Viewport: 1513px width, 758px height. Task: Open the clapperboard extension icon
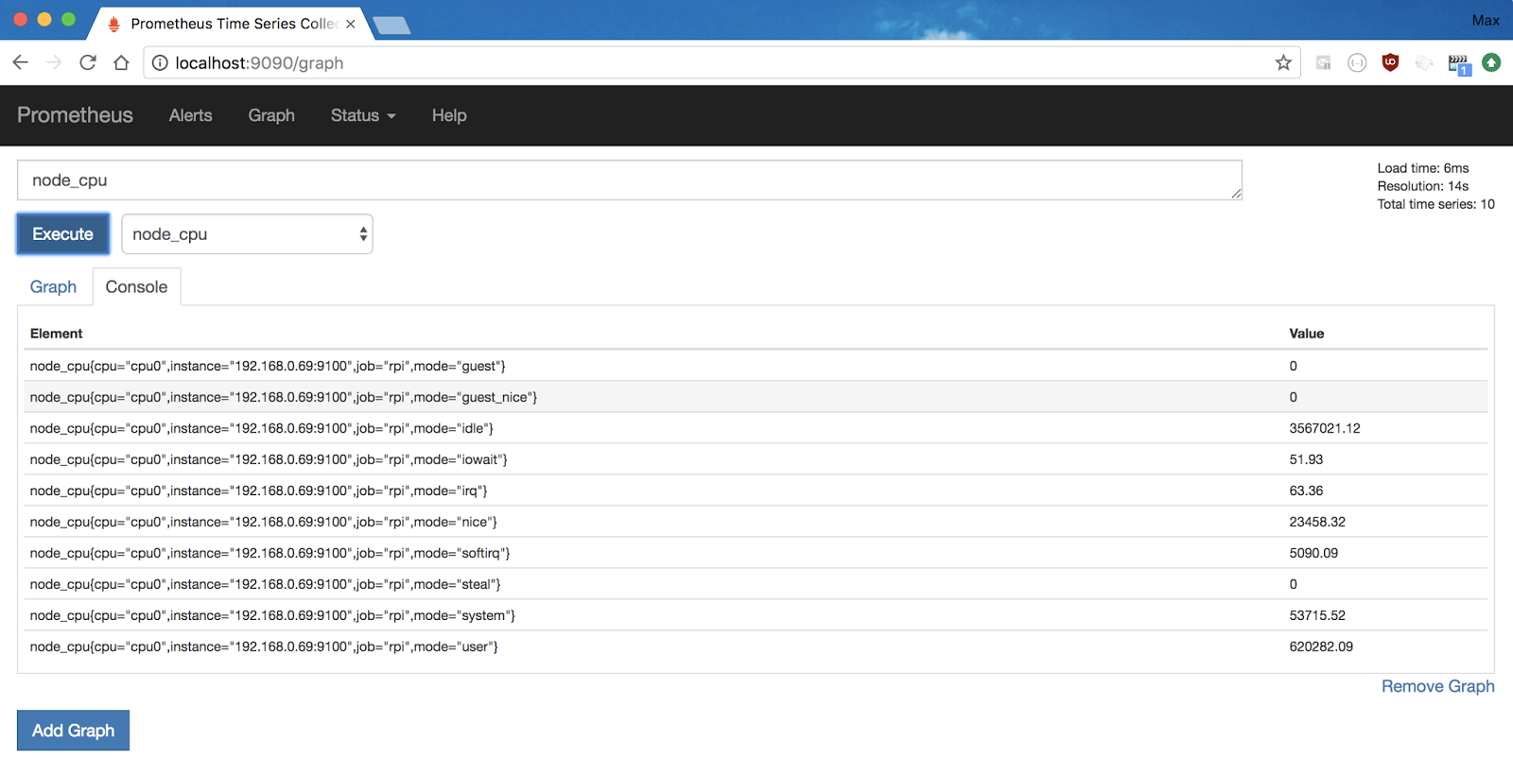[x=1459, y=64]
